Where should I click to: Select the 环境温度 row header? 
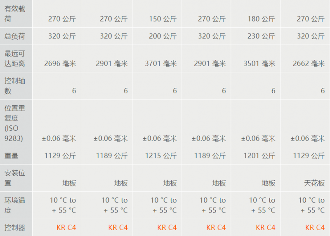[x=16, y=205]
